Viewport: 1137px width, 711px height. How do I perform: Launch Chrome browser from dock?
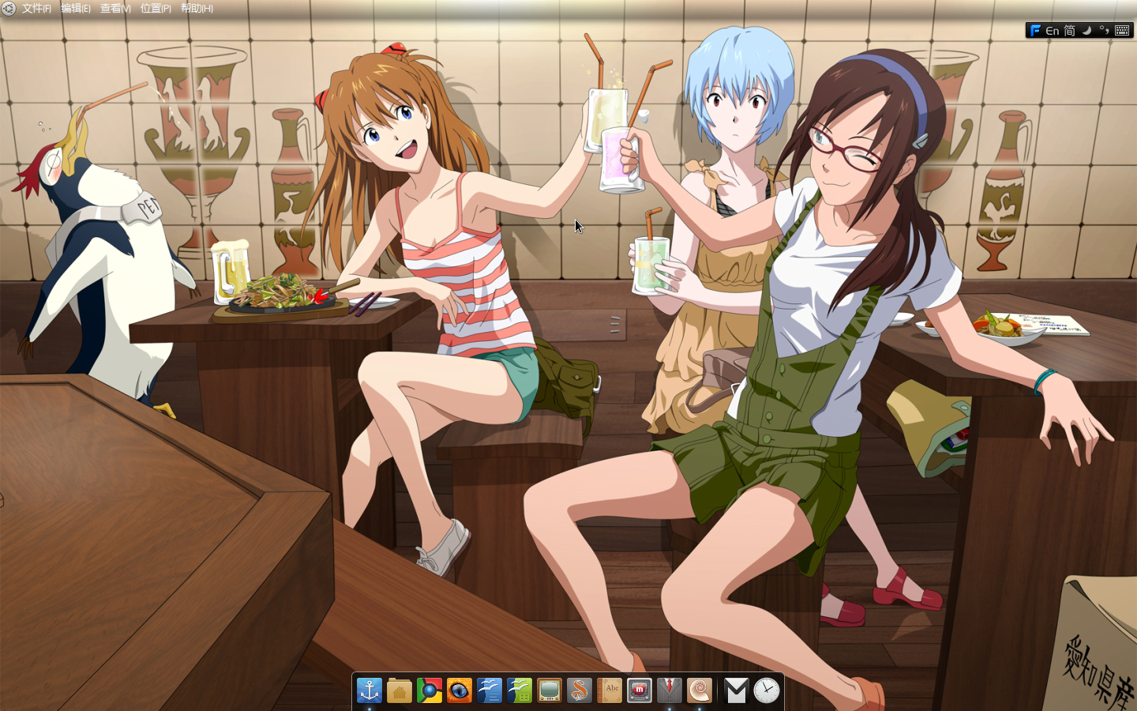pyautogui.click(x=430, y=690)
